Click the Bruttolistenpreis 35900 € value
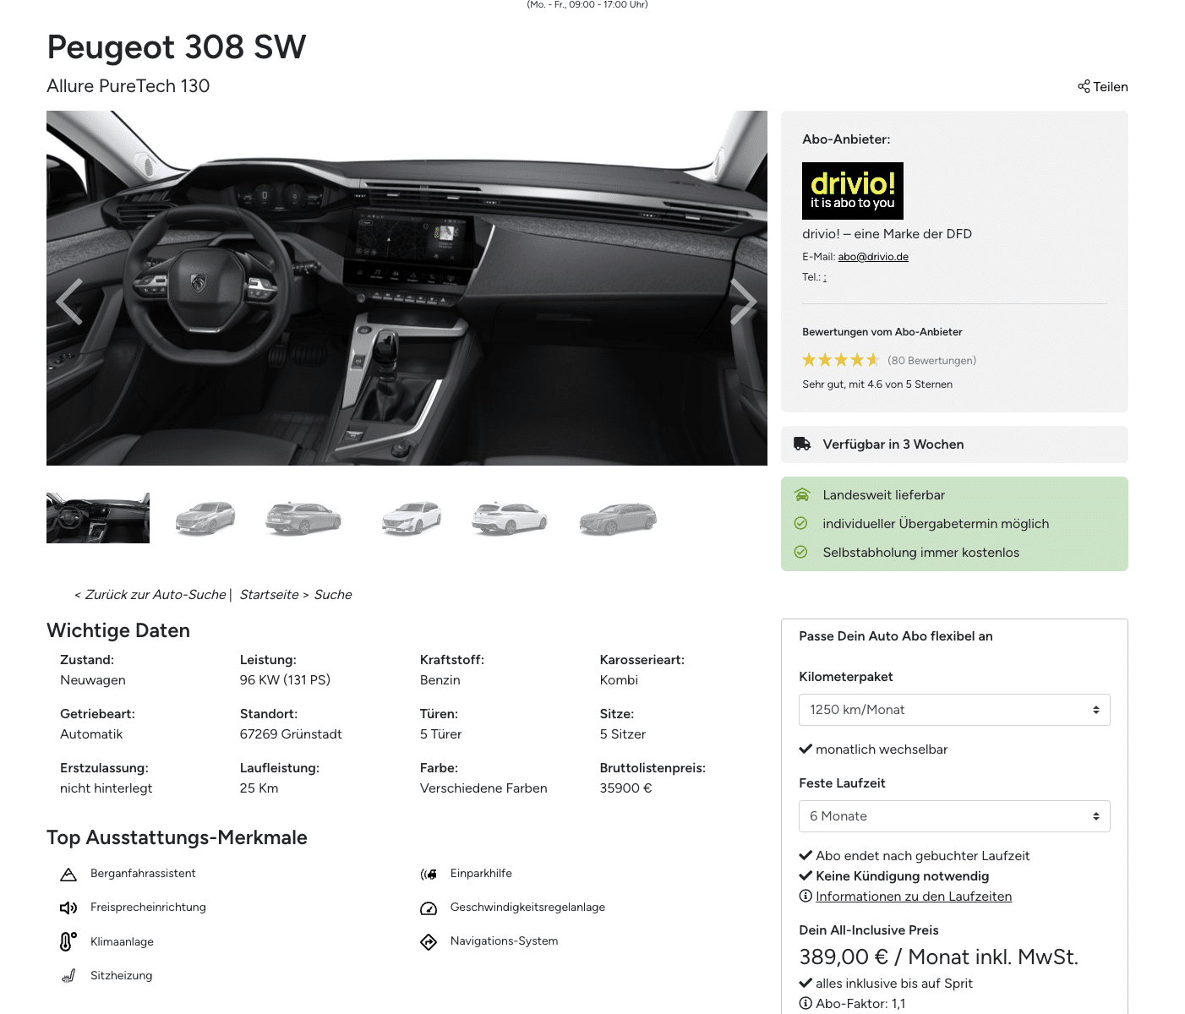The image size is (1185, 1014). point(625,788)
